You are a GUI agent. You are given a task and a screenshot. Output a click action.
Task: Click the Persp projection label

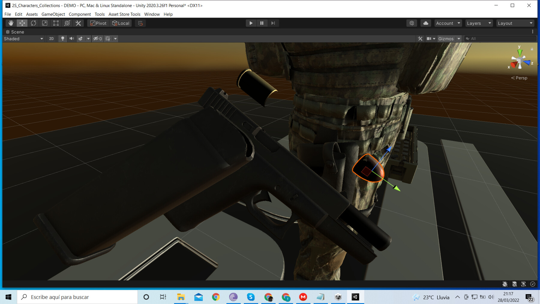(521, 78)
